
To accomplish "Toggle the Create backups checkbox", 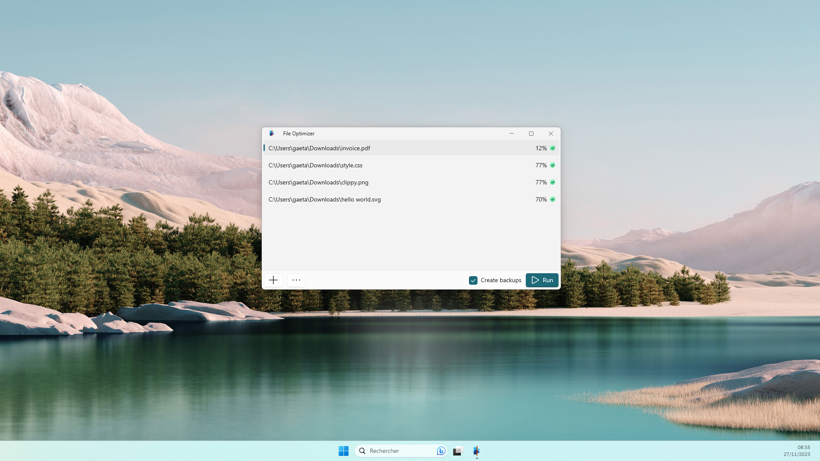I will [473, 280].
